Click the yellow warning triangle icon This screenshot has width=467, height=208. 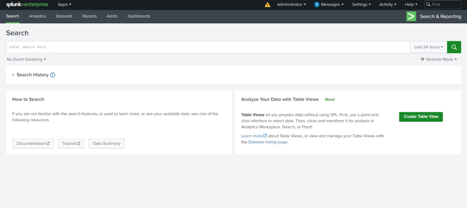pyautogui.click(x=268, y=5)
